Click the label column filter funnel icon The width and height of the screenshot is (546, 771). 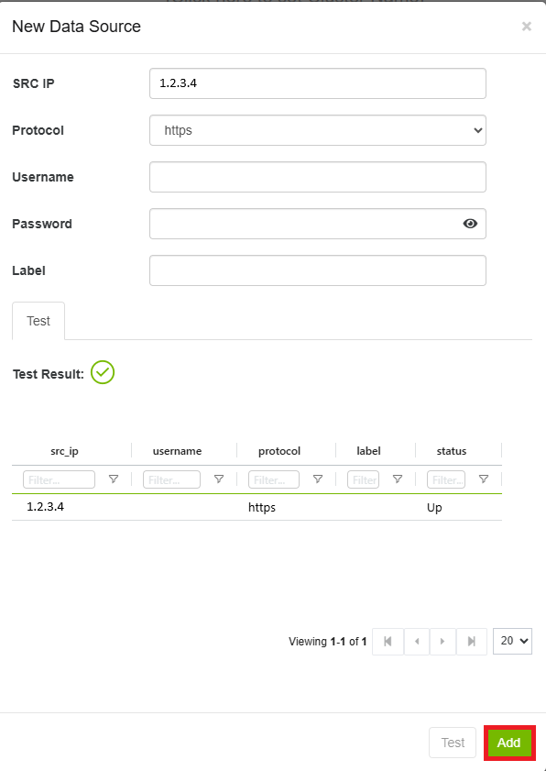click(x=398, y=479)
